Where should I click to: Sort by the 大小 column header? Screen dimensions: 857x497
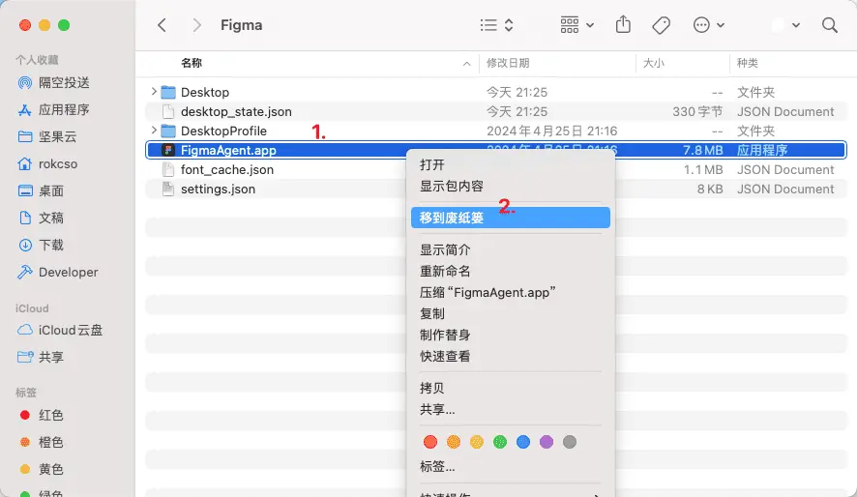[654, 63]
